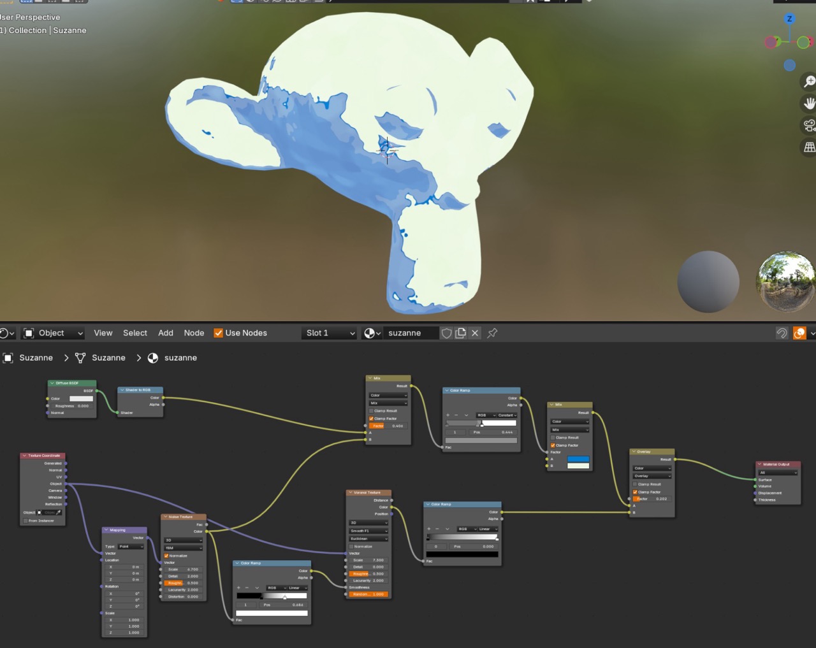Viewport: 816px width, 648px height.
Task: Open the Constant interpolation dropdown on Color Ramp
Action: point(507,415)
